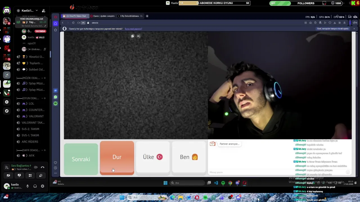This screenshot has height=202, width=360.
Task: Click the OmeTV message input field
Action: point(277,172)
